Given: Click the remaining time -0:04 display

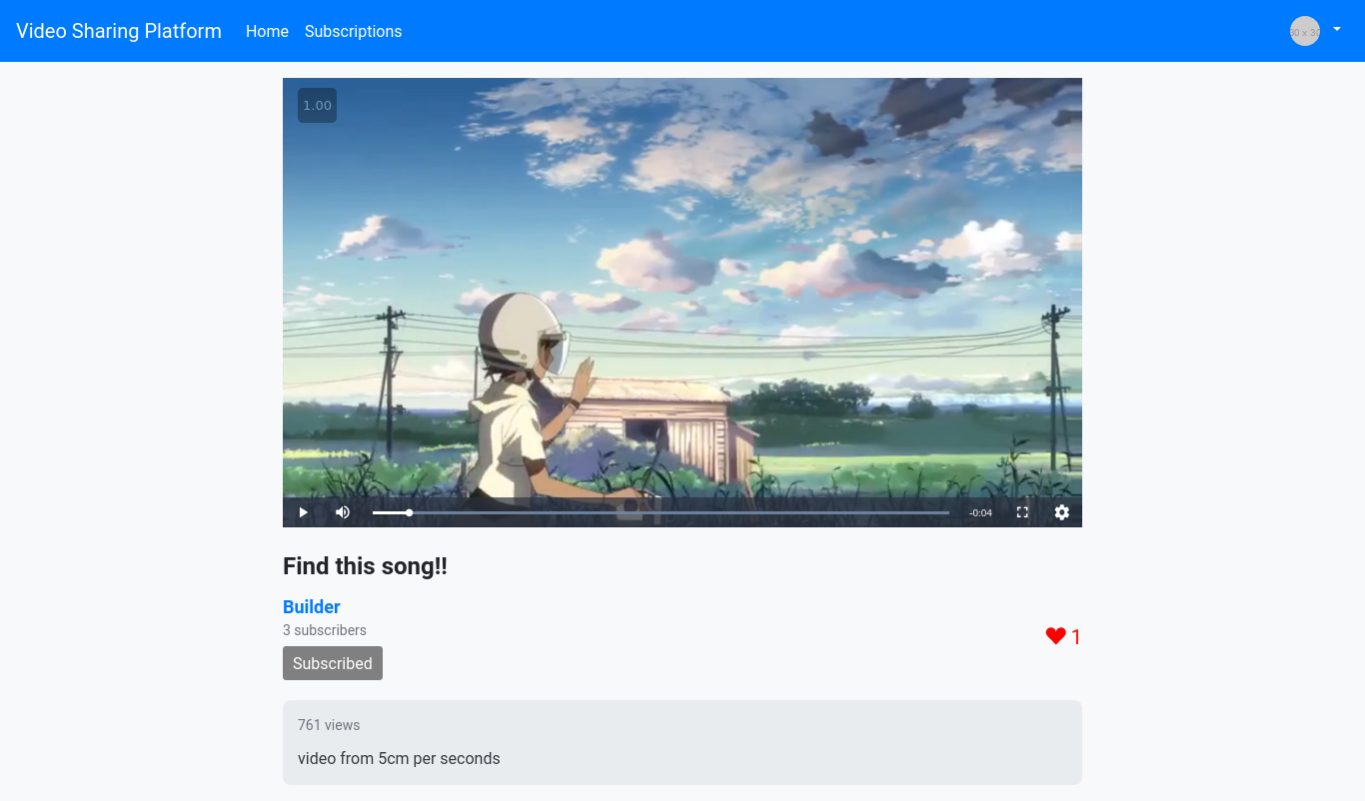Looking at the screenshot, I should (x=980, y=513).
